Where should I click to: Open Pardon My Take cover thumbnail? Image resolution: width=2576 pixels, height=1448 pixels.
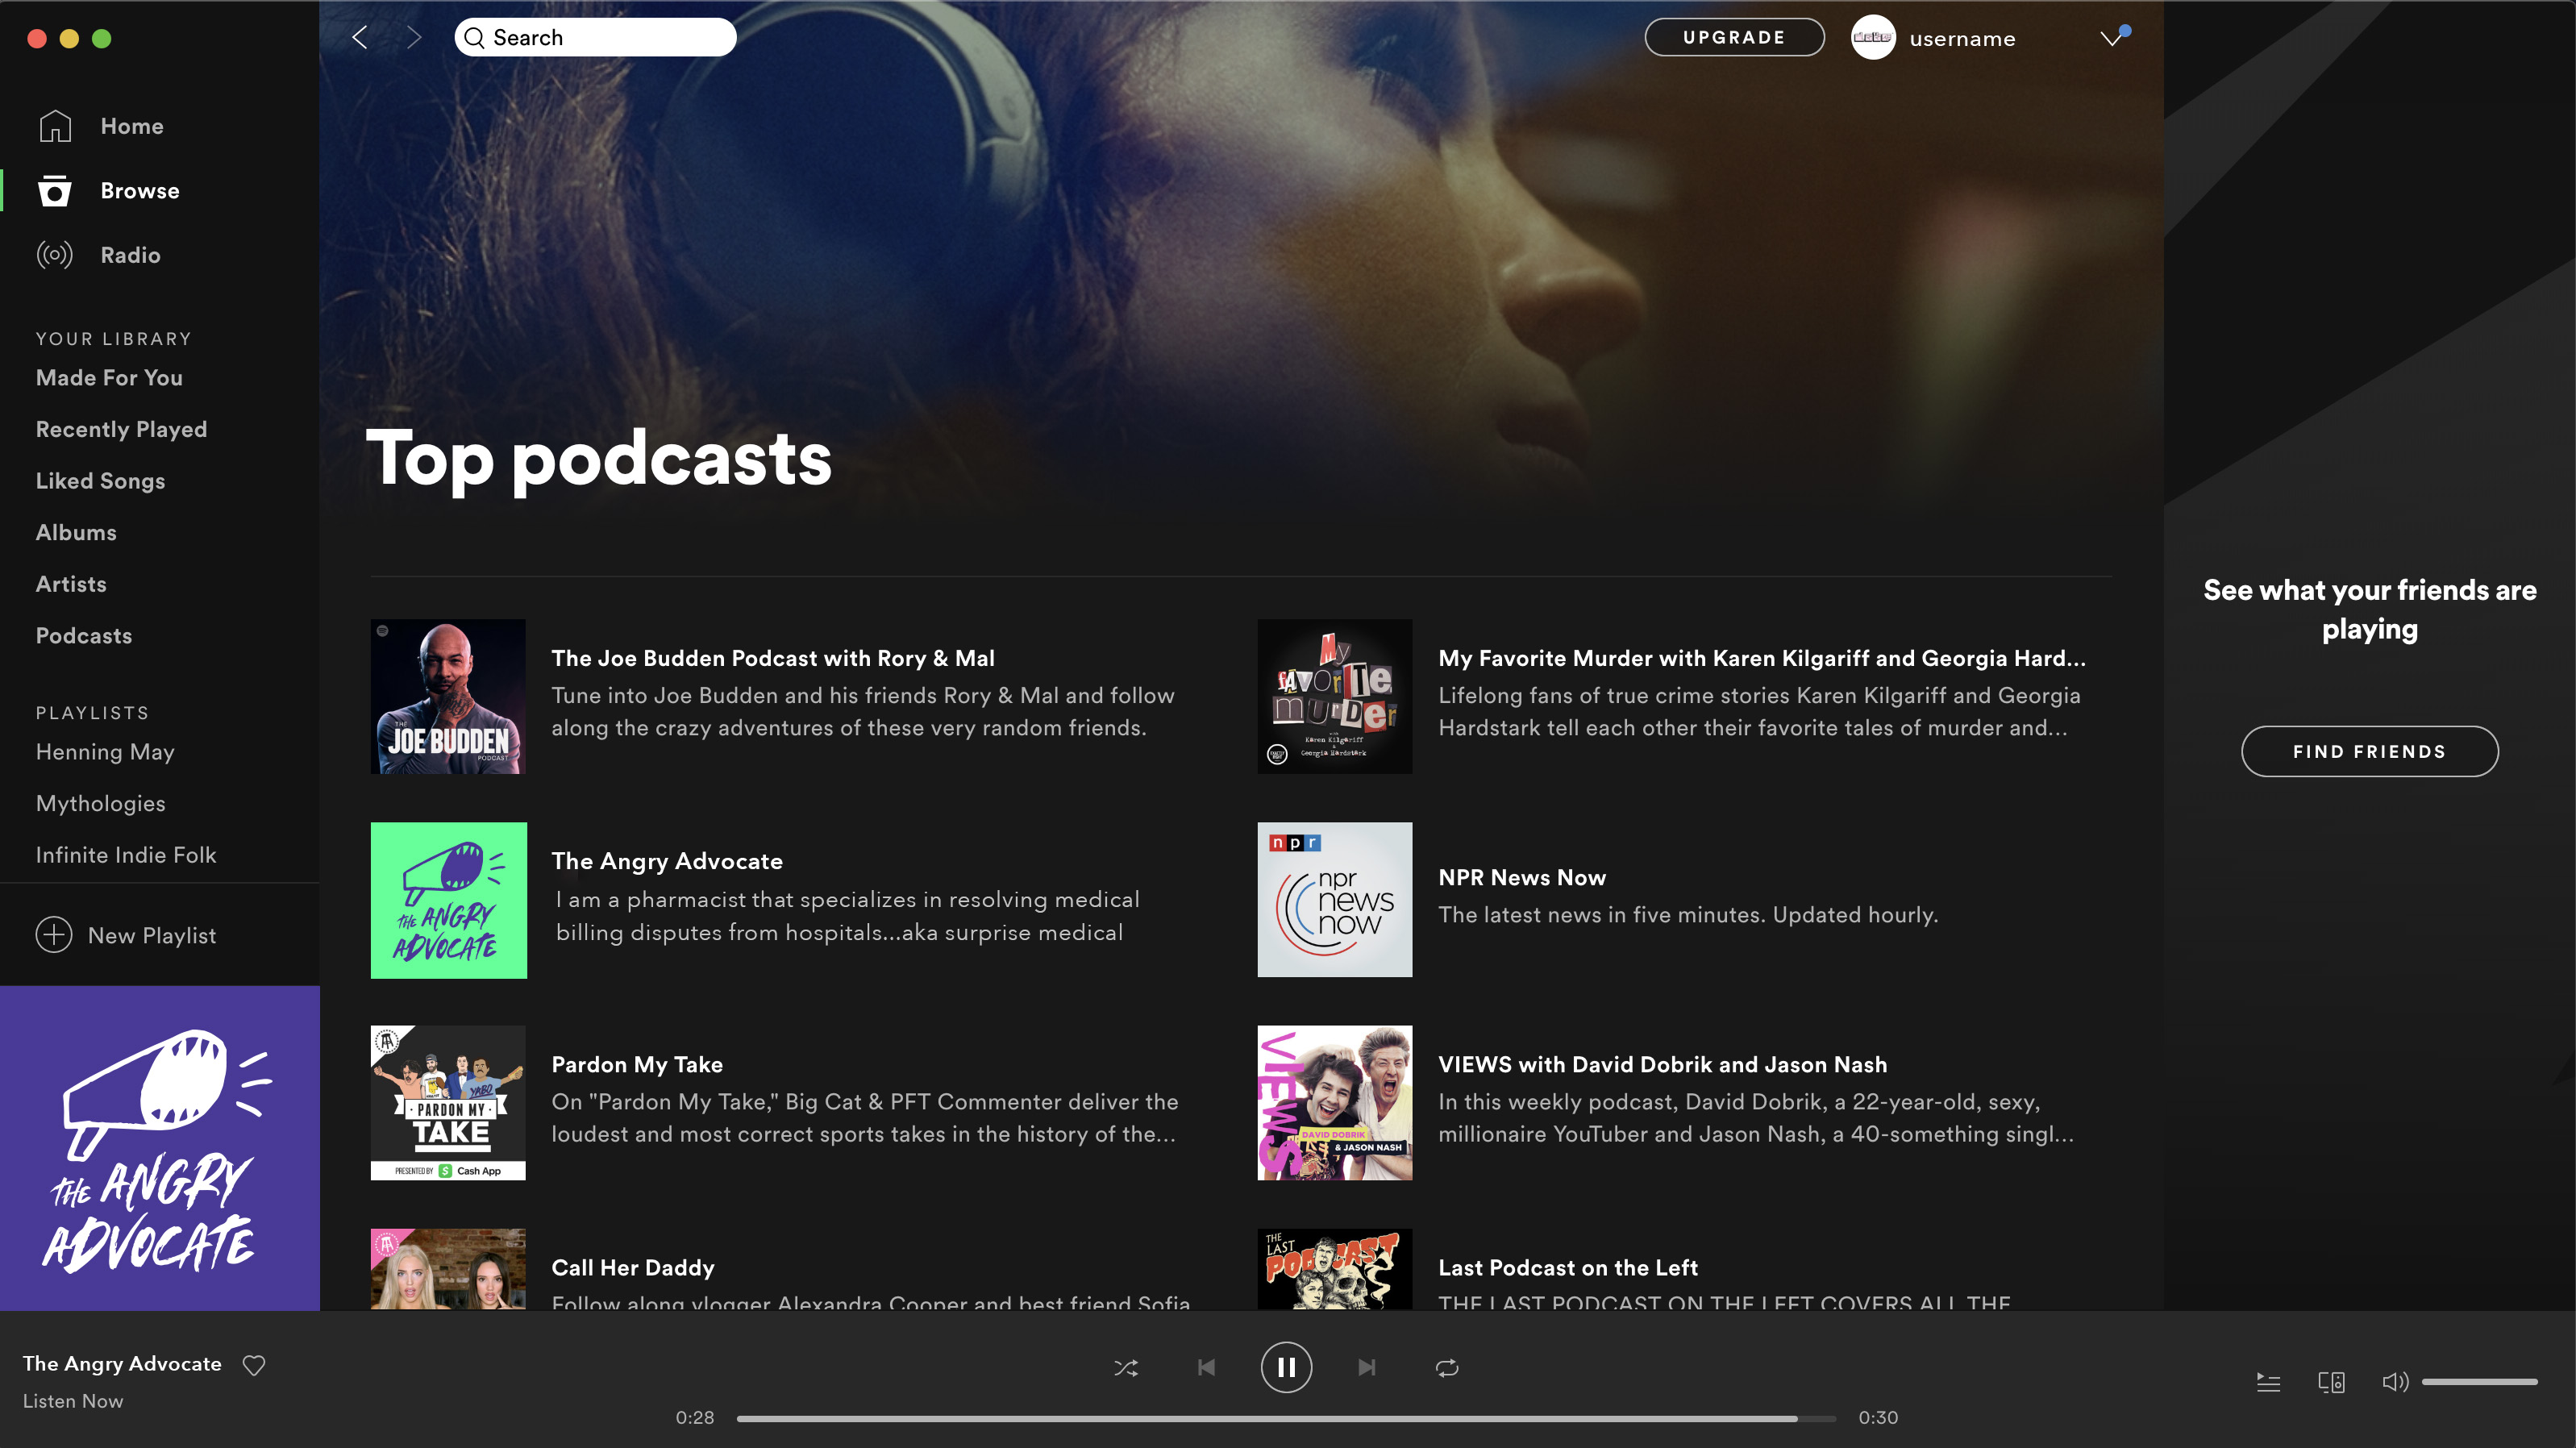click(448, 1103)
